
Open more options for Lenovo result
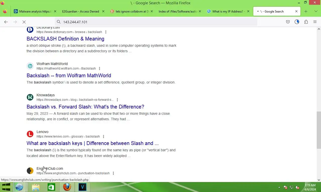coord(104,136)
